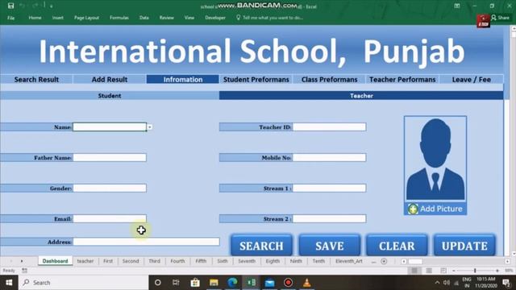The height and width of the screenshot is (290, 516).
Task: Open the Page Layout ribbon tab
Action: pyautogui.click(x=86, y=18)
